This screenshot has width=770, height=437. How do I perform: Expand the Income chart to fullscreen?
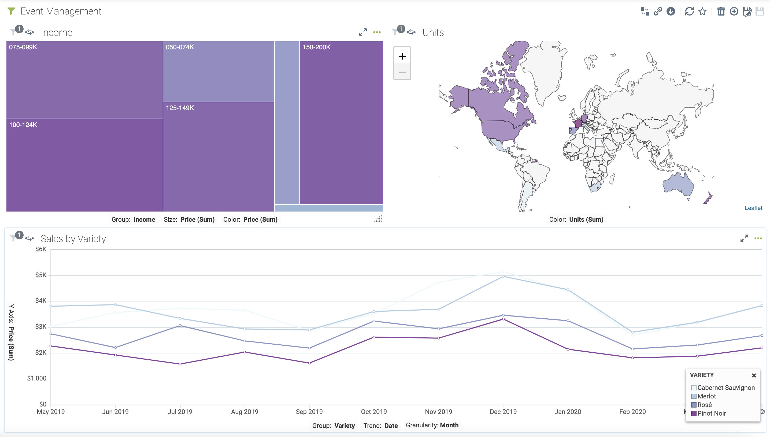(363, 32)
